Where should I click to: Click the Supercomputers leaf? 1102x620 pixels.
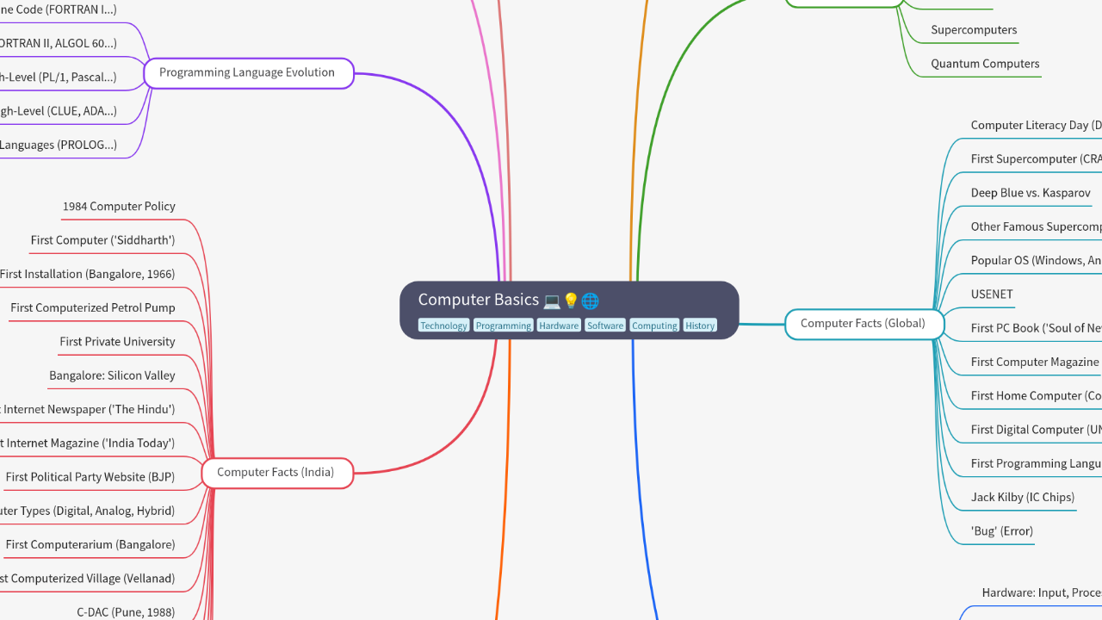coord(974,30)
